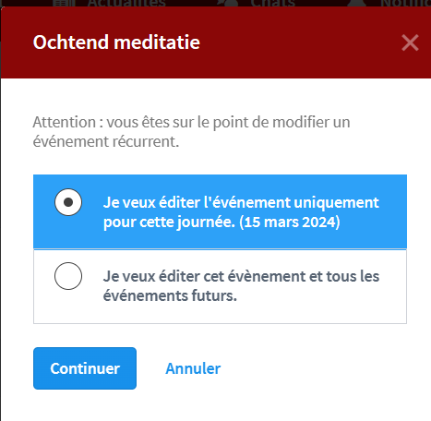The height and width of the screenshot is (421, 431).
Task: Cancel via the Annuler link
Action: pos(193,368)
